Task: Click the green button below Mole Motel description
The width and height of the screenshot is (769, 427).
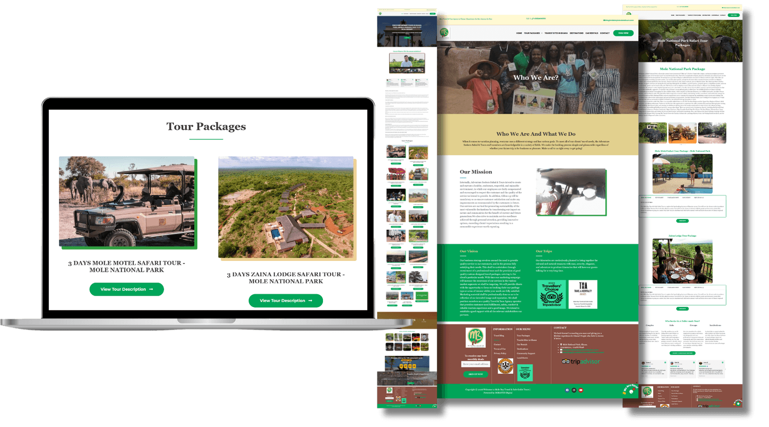Action: point(682,221)
